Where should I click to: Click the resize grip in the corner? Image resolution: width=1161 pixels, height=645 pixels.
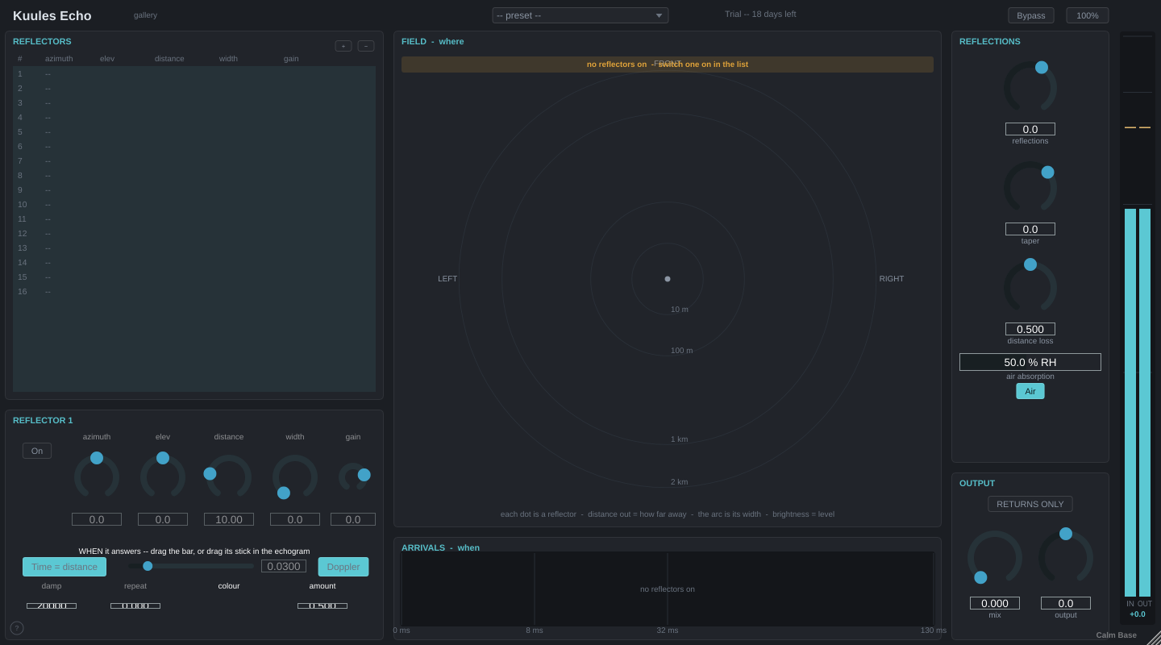point(1154,638)
